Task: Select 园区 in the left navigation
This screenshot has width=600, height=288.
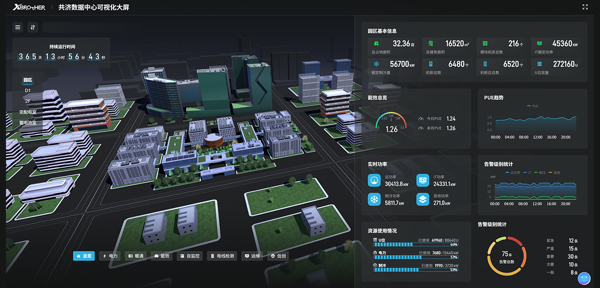Action: (28, 80)
